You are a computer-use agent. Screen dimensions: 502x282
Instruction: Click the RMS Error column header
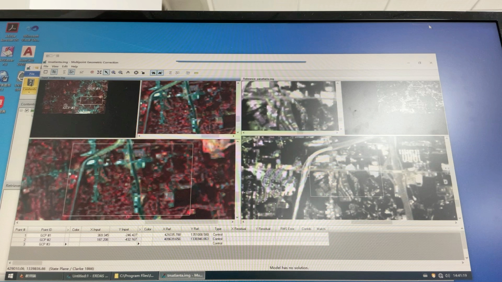(x=287, y=229)
